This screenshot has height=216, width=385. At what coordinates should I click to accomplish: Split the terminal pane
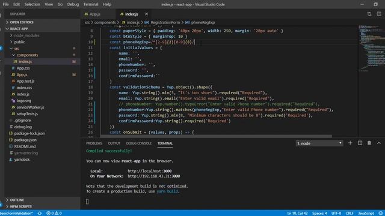pyautogui.click(x=360, y=143)
